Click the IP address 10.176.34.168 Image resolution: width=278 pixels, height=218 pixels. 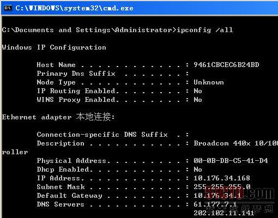coord(222,178)
